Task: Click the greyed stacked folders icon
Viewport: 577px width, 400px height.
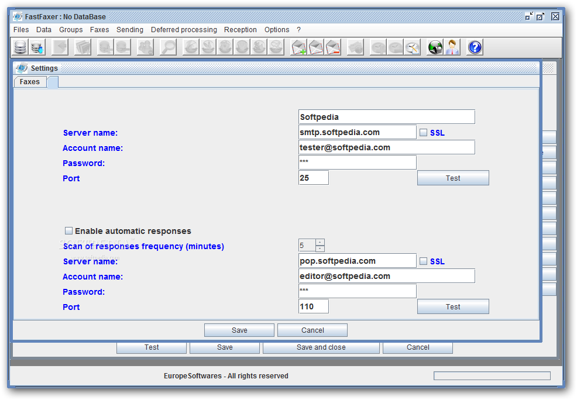Action: [83, 47]
